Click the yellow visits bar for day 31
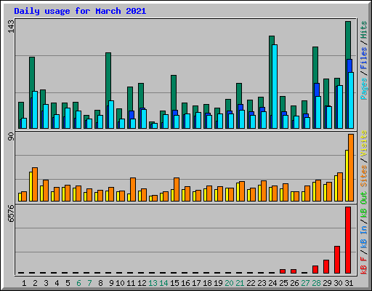 347,175
